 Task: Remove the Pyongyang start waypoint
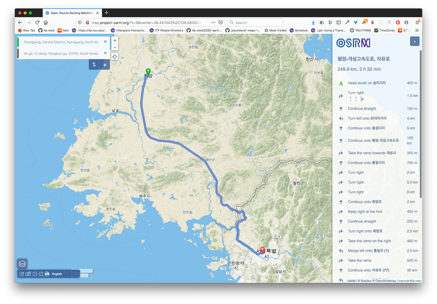[x=105, y=42]
